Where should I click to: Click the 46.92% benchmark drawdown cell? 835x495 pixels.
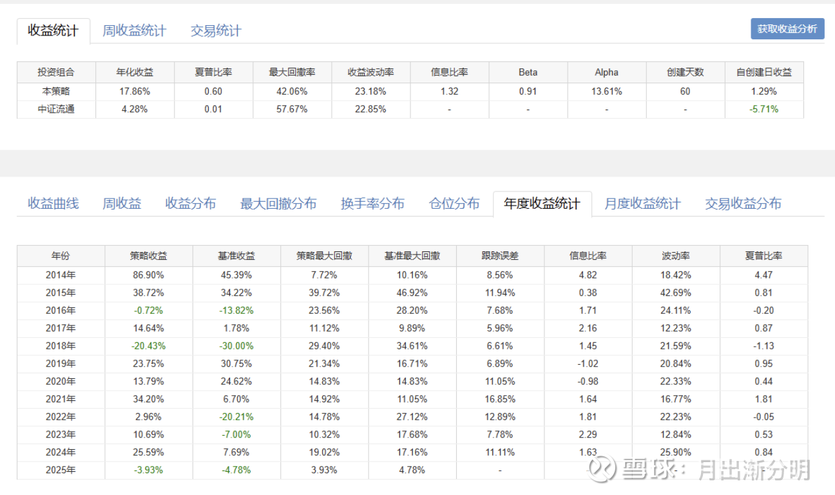click(412, 293)
